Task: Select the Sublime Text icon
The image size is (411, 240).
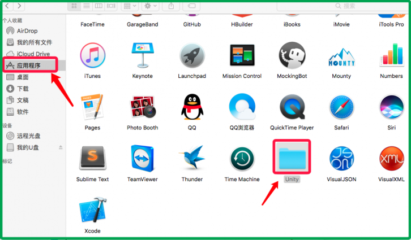Action: (92, 158)
